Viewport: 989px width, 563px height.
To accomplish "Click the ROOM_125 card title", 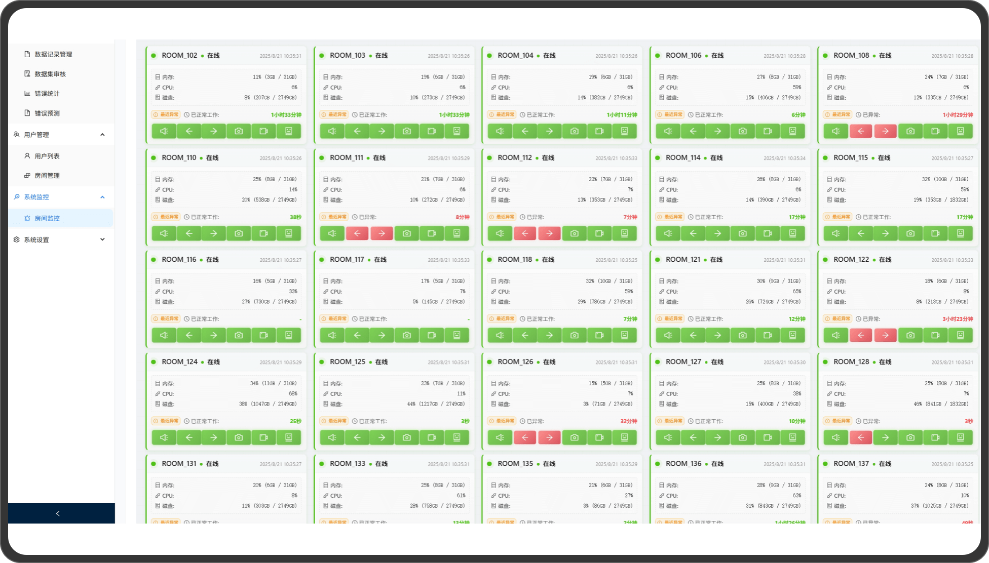I will [347, 361].
